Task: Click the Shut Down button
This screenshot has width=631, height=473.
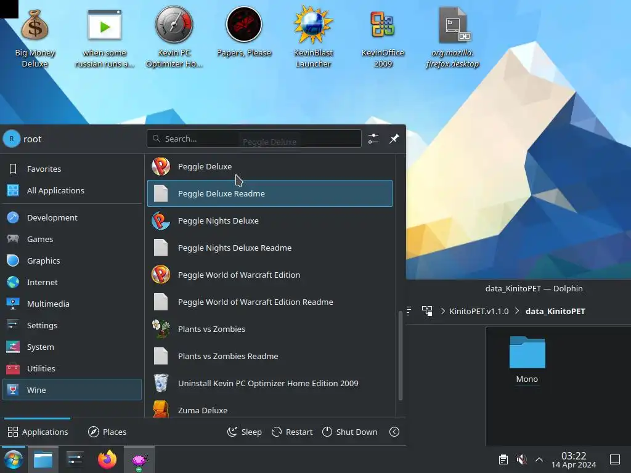Action: (x=350, y=432)
